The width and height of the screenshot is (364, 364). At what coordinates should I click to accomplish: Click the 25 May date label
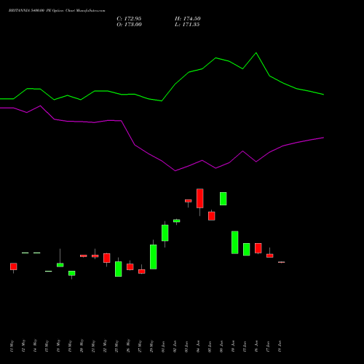pos(116,346)
